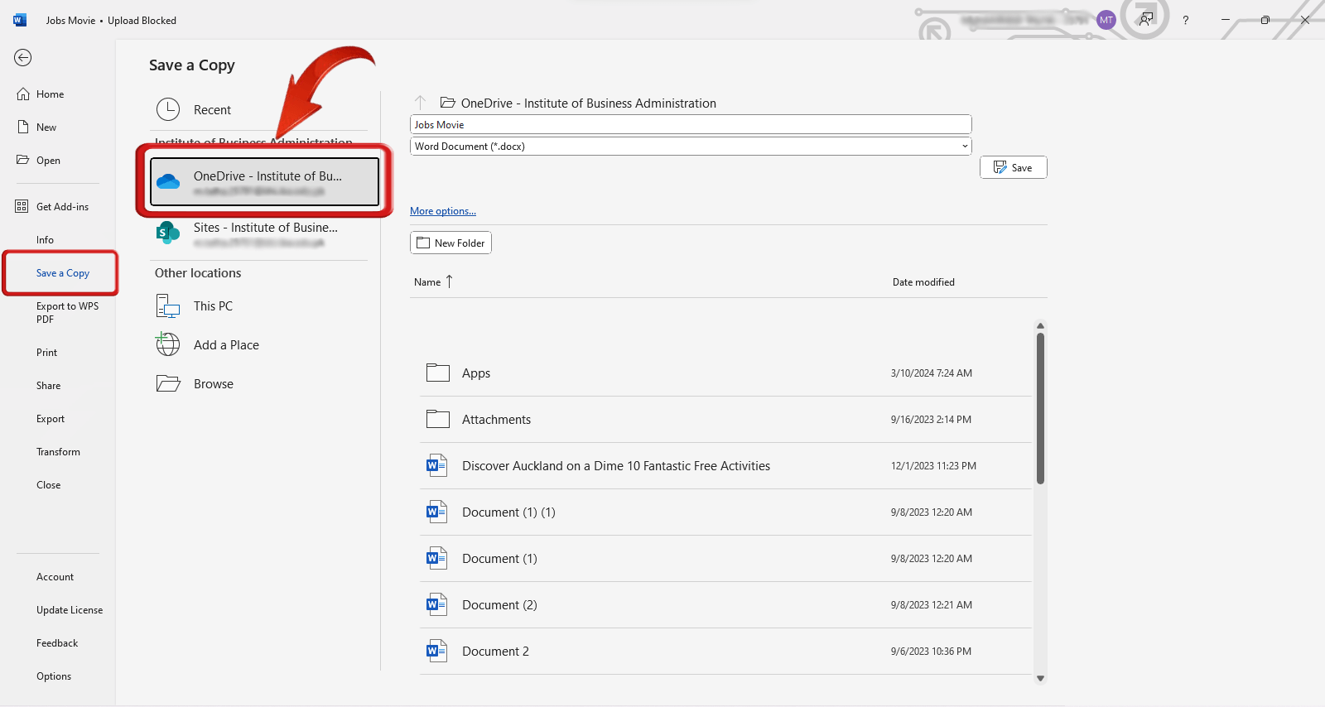The height and width of the screenshot is (707, 1325).
Task: Click the Save button
Action: (x=1014, y=167)
